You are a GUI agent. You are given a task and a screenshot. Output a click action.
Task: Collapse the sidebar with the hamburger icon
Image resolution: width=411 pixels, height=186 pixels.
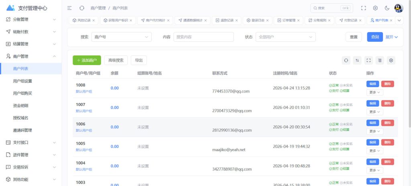click(x=69, y=8)
